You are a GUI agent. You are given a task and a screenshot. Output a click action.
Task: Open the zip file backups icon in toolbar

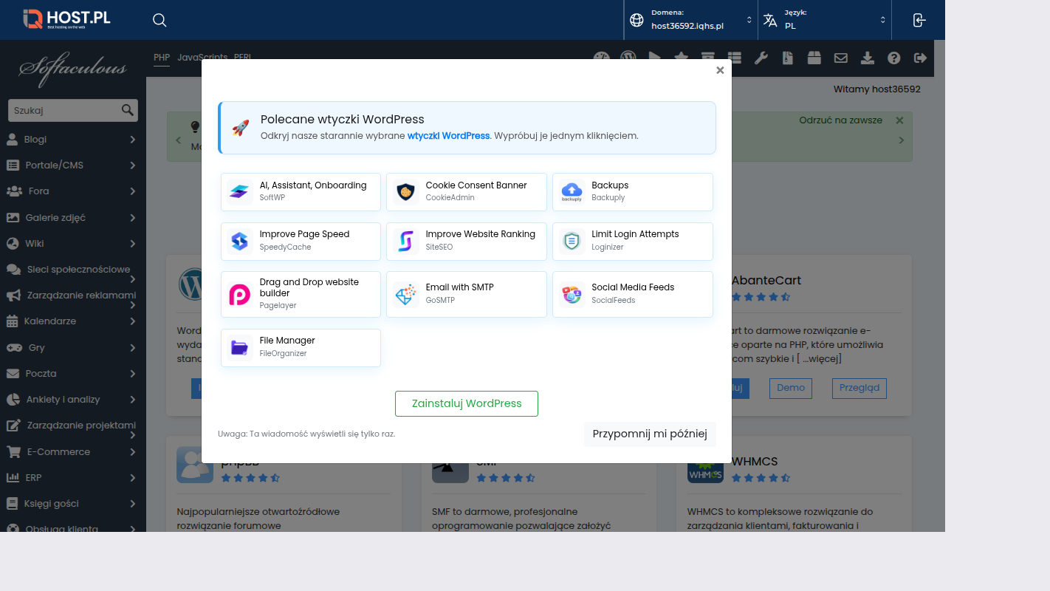788,58
